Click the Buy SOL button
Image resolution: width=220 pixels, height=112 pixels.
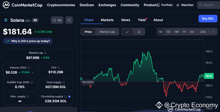(x=208, y=18)
